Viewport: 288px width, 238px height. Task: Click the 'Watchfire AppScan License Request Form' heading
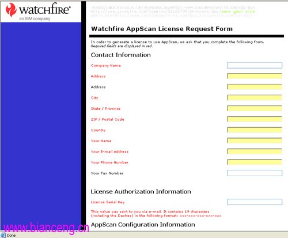click(162, 29)
